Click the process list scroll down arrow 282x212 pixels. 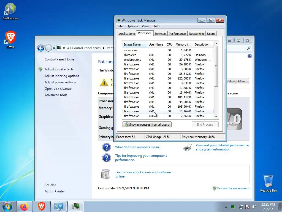pyautogui.click(x=216, y=117)
